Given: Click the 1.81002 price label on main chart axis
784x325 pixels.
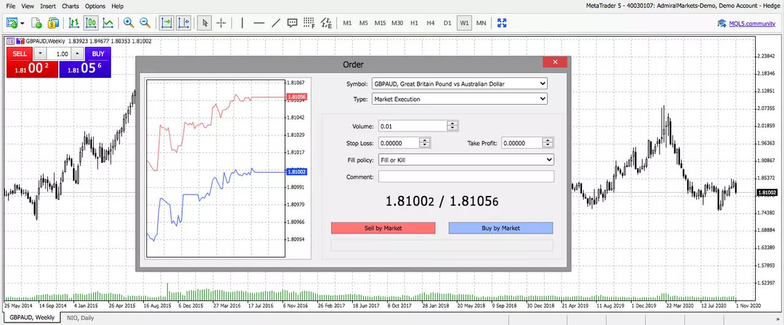Looking at the screenshot, I should tap(767, 193).
